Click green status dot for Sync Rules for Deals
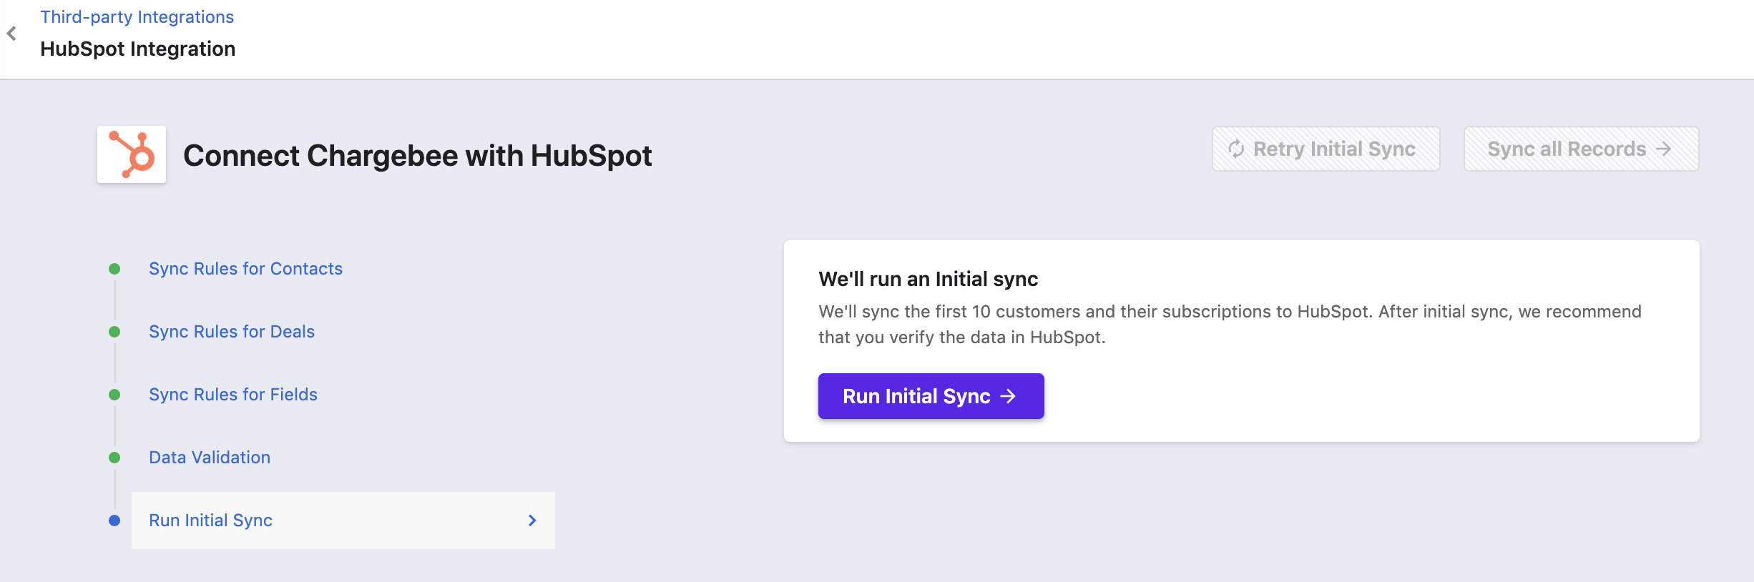The height and width of the screenshot is (582, 1754). pos(114,332)
